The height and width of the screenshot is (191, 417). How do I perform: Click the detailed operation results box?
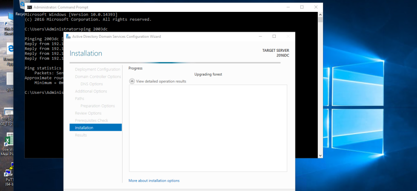pos(208,128)
